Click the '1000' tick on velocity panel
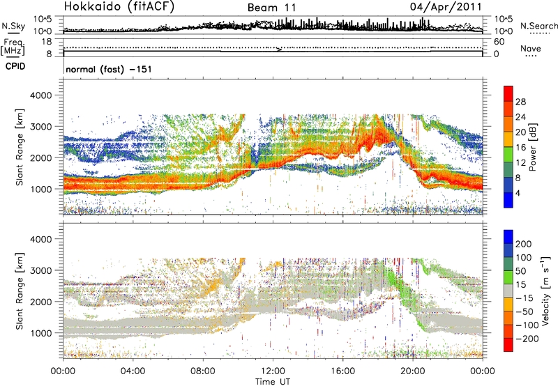The height and width of the screenshot is (386, 558). 41,333
